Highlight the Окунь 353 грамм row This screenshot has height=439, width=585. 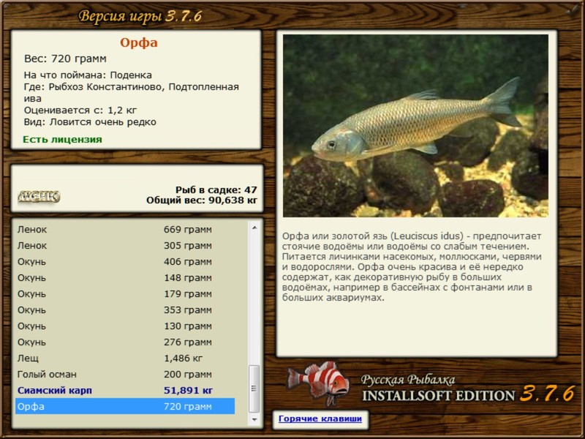click(124, 310)
